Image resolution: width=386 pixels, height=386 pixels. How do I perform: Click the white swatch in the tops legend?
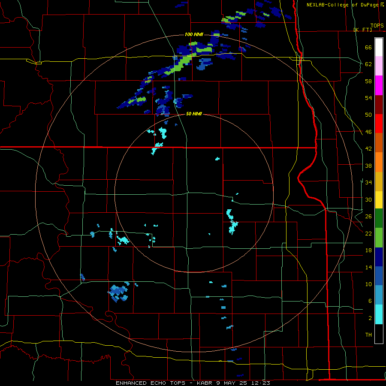[379, 47]
